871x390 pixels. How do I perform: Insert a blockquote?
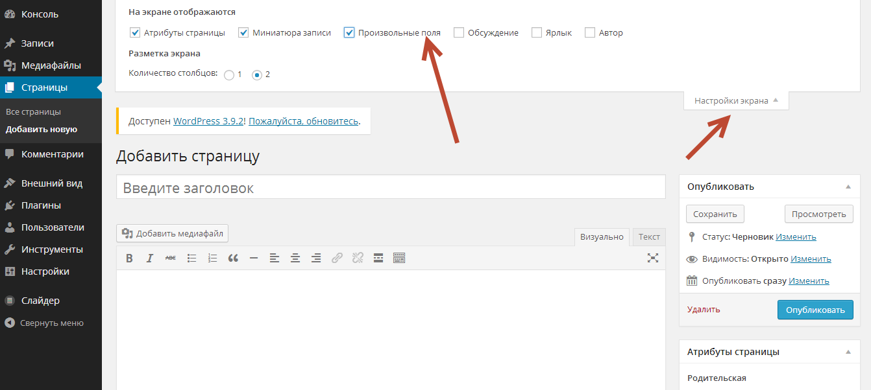[233, 258]
